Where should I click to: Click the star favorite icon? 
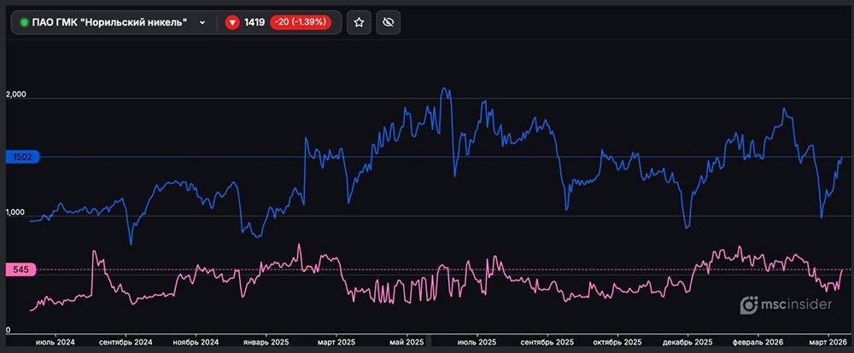pyautogui.click(x=360, y=23)
